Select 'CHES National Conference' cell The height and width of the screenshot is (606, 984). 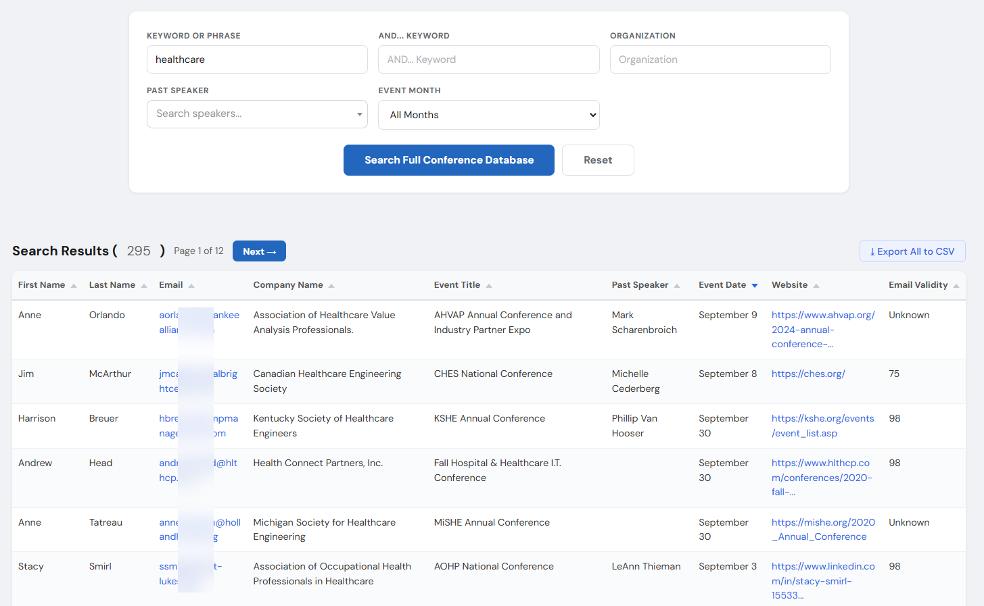pos(493,374)
